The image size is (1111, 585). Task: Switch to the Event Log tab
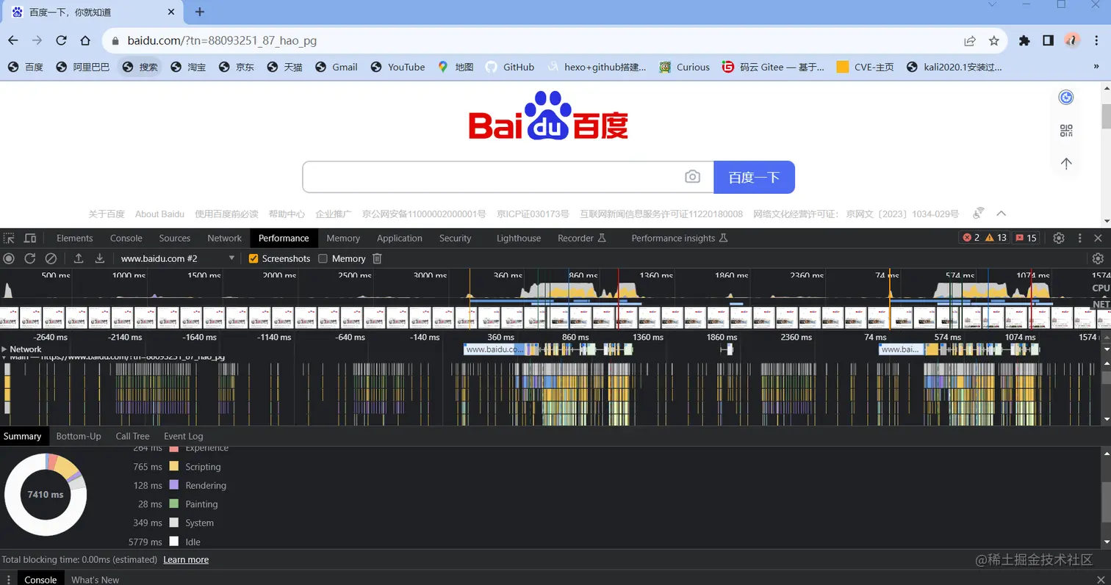pos(184,436)
